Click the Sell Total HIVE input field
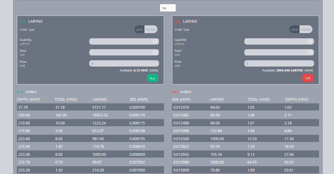The image size is (334, 174). coord(279,52)
